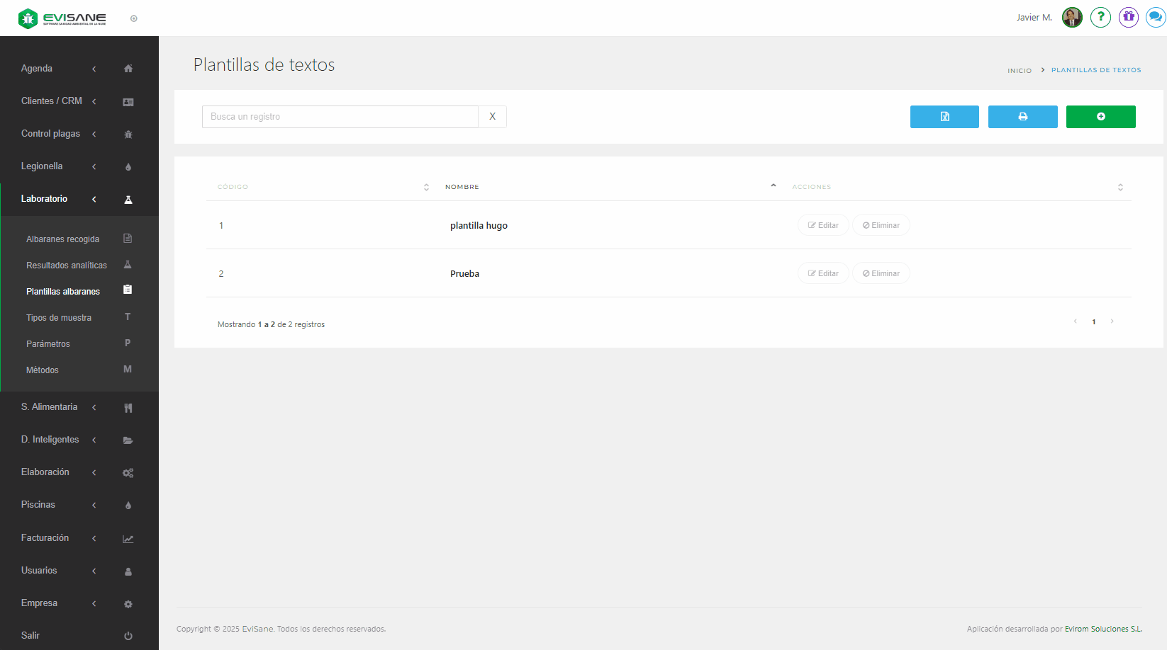Click the print button with printer icon
The width and height of the screenshot is (1167, 650).
[x=1022, y=117]
